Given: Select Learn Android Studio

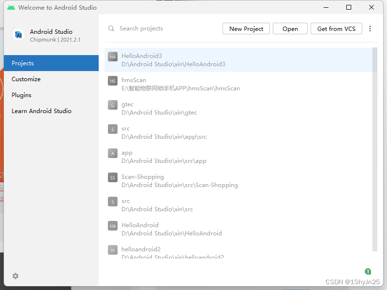Looking at the screenshot, I should coord(42,111).
